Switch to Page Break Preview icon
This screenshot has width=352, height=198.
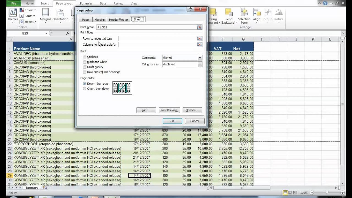[x=296, y=193]
